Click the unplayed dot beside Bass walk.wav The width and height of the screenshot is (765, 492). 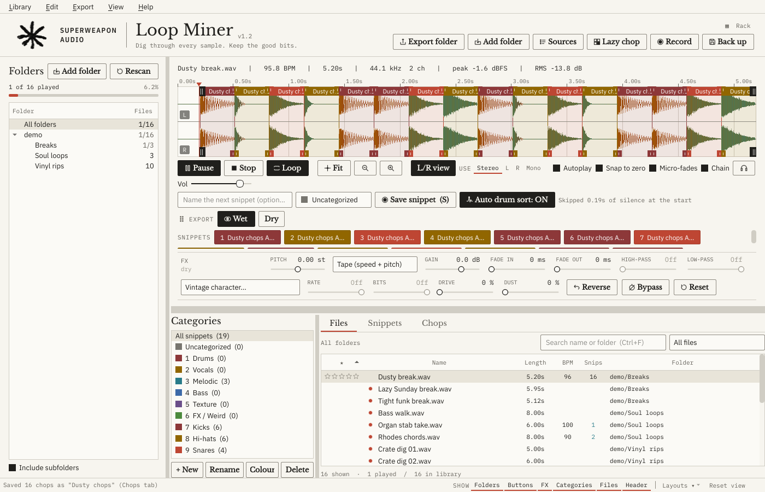370,413
